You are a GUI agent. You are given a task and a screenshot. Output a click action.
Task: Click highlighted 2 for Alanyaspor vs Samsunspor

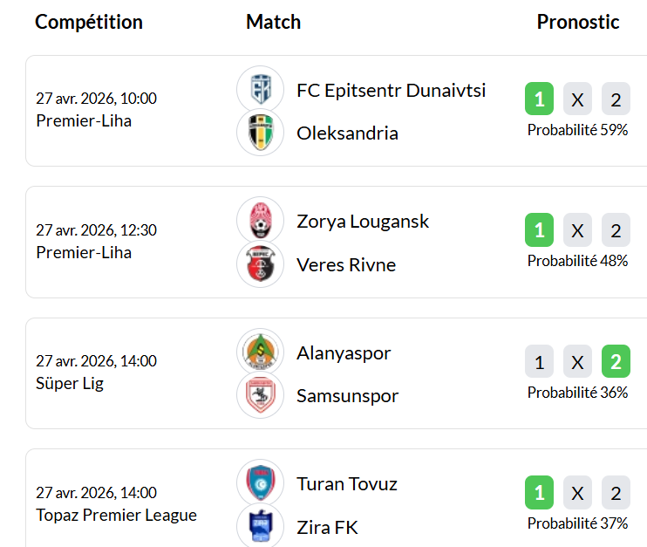pyautogui.click(x=616, y=362)
